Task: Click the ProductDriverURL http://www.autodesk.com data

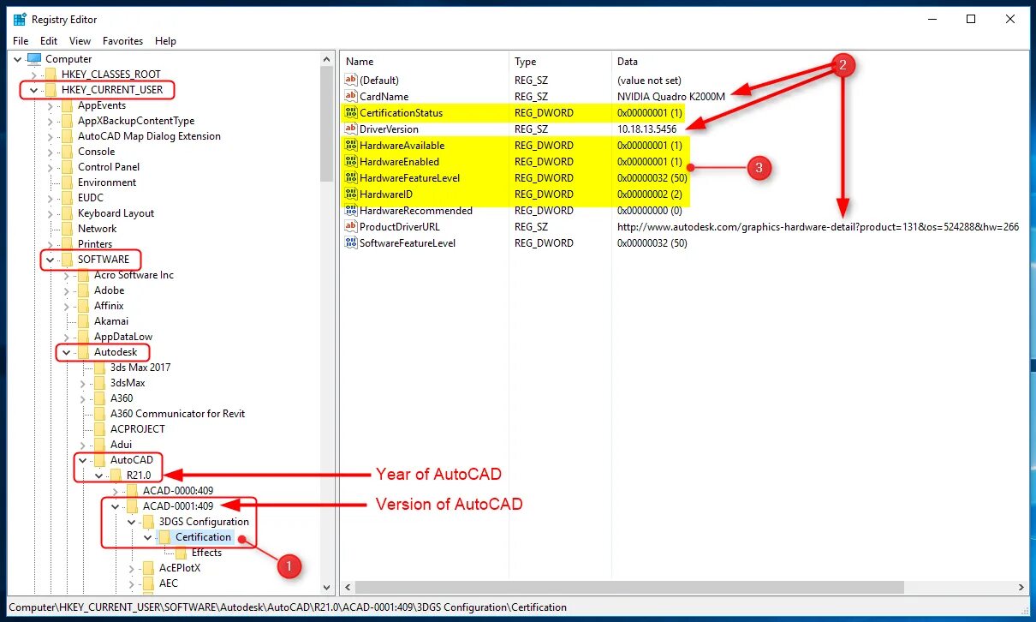Action: [x=818, y=226]
